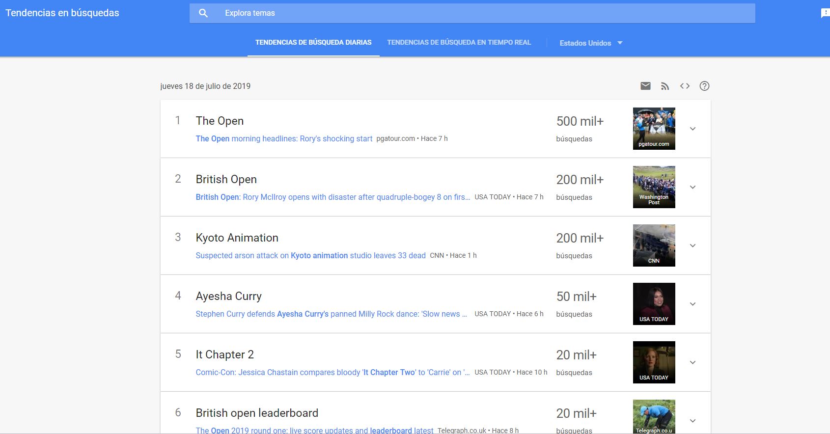
Task: Open email subscription envelope icon
Action: [645, 86]
